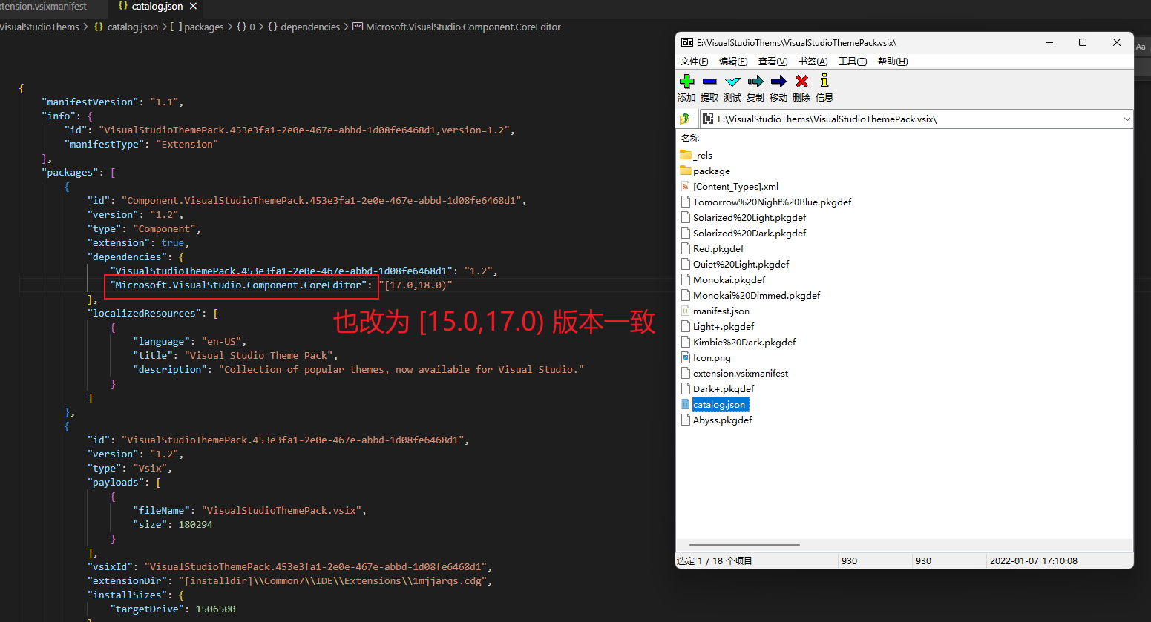Screen dimensions: 1151x622
Task: Open the 文件(F) menu in 7-Zip
Action: 695,62
